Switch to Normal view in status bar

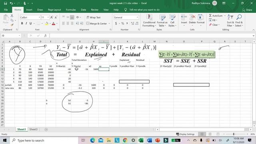click(202, 134)
